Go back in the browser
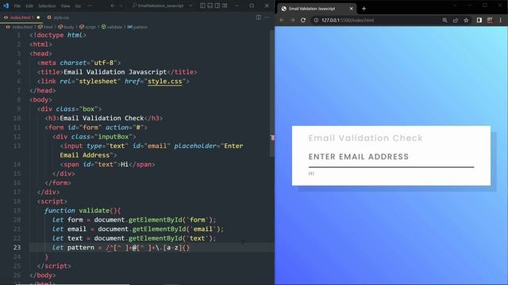Viewport: 508px width, 285px height. 282,20
